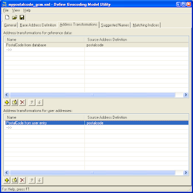Image resolution: width=193 pixels, height=193 pixels.
Task: Move the reference transformation down
Action: pos(40,102)
